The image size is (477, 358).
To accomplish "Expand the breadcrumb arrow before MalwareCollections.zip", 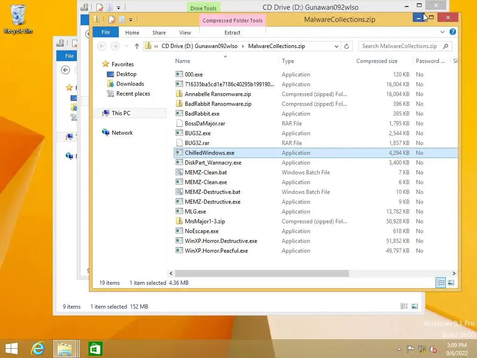I will point(243,46).
